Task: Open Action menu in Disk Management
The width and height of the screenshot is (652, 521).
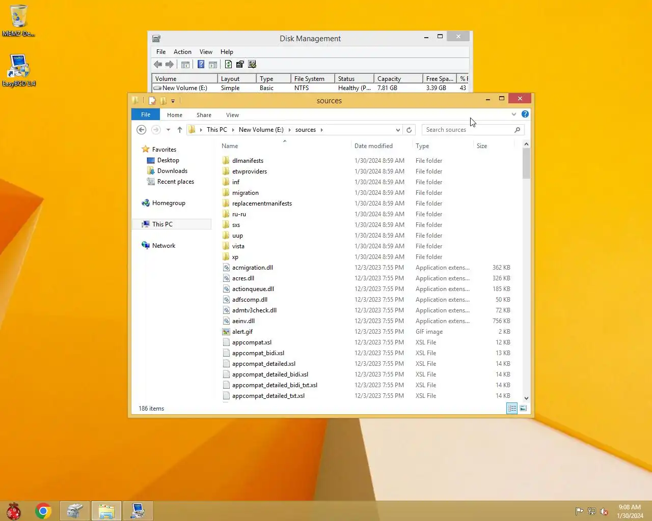Action: tap(182, 52)
